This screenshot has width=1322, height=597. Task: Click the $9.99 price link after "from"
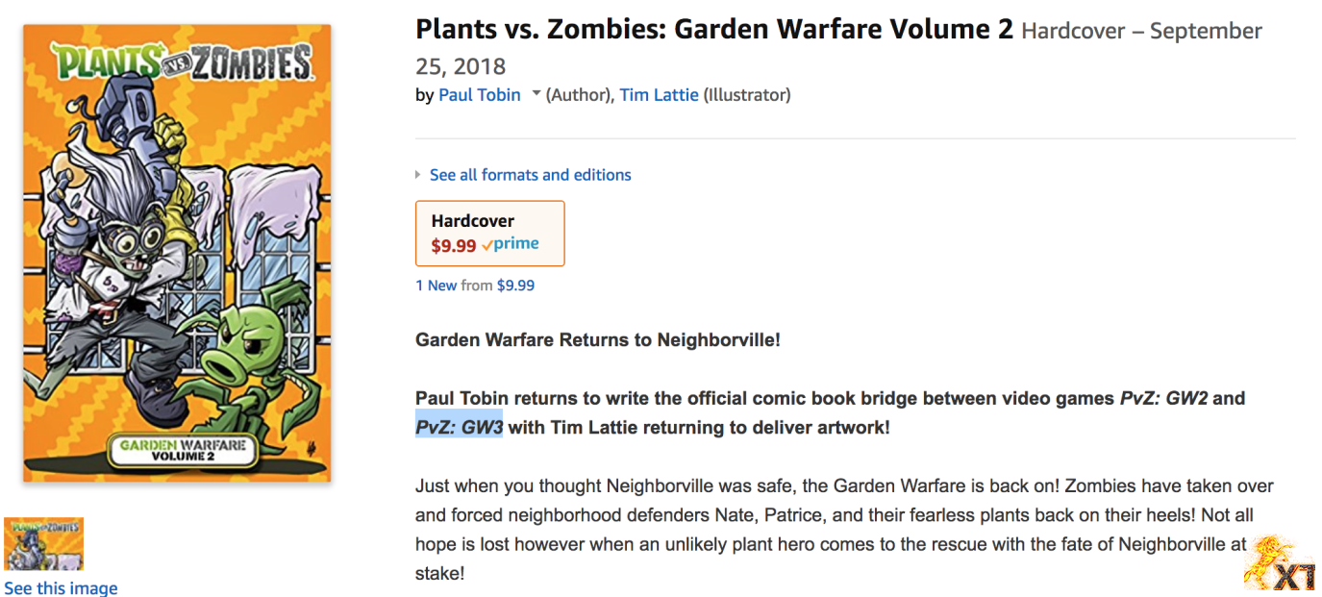click(x=515, y=286)
